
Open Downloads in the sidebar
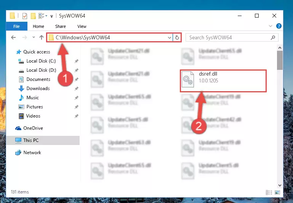coord(38,89)
